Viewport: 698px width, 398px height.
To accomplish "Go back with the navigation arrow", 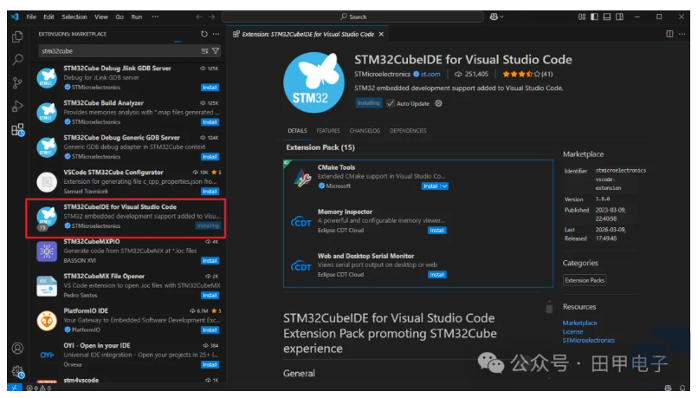I will point(199,17).
